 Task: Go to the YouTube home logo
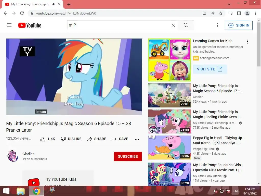point(30,25)
